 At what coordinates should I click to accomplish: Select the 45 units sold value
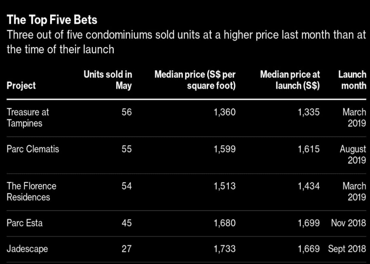click(x=127, y=223)
